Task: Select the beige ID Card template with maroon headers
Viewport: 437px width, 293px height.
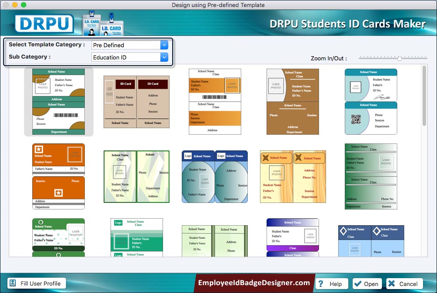Action: (136, 102)
